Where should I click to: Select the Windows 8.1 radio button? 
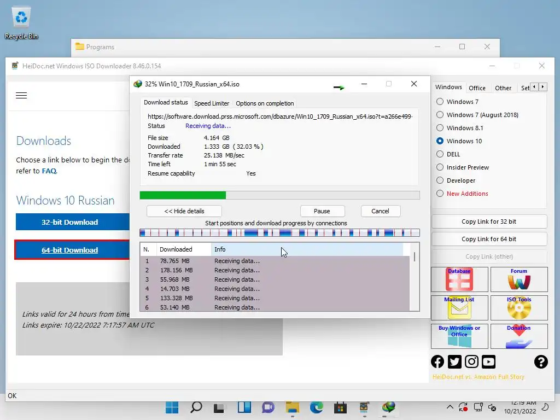click(440, 128)
